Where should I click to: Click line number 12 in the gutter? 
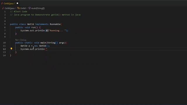(x=4, y=49)
